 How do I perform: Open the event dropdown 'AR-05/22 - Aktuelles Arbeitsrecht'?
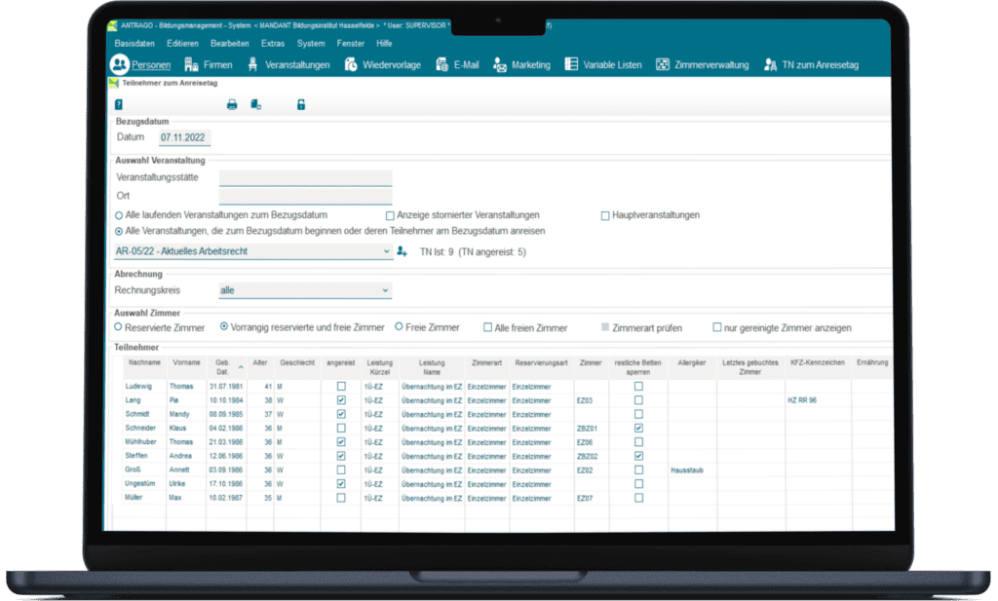[253, 251]
